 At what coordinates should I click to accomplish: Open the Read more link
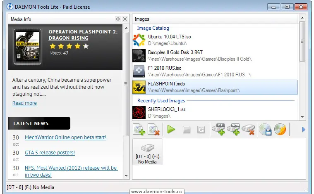coord(25,103)
